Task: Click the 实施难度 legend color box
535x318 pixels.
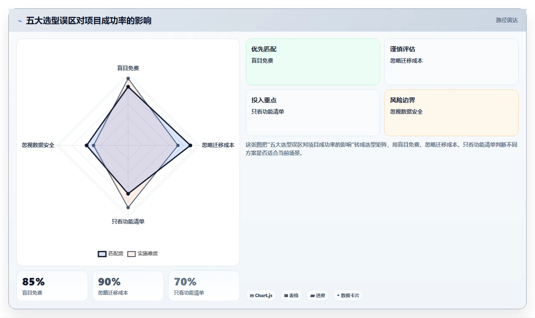Action: pyautogui.click(x=132, y=254)
